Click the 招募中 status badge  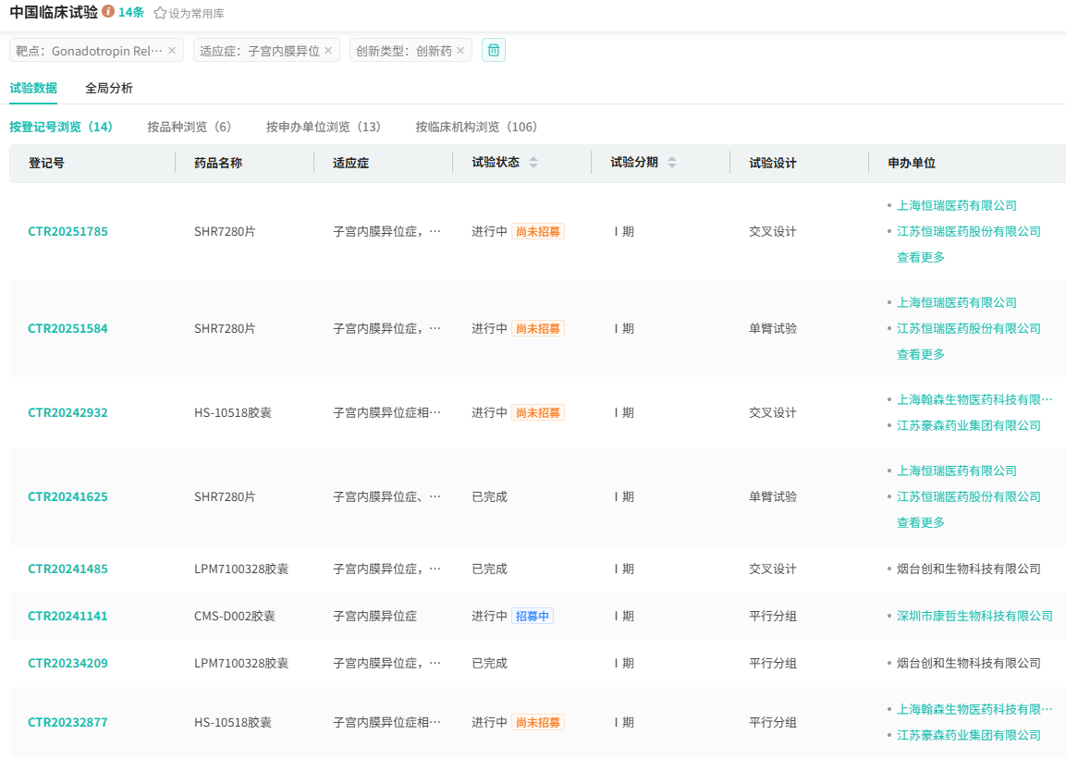533,617
